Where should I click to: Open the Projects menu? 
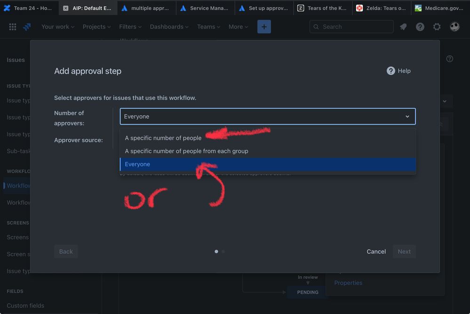[x=96, y=27]
